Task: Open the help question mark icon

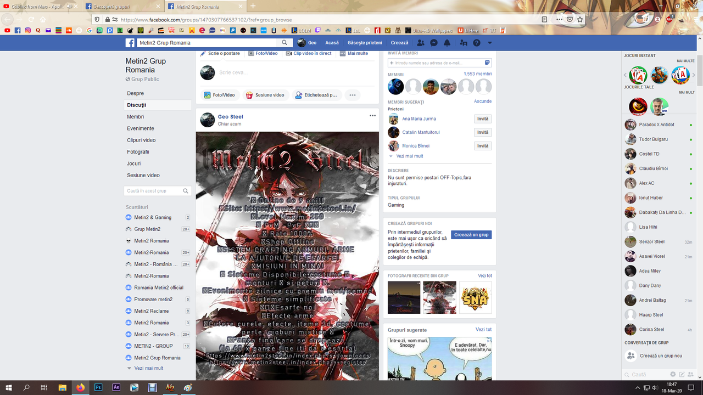Action: (x=477, y=43)
